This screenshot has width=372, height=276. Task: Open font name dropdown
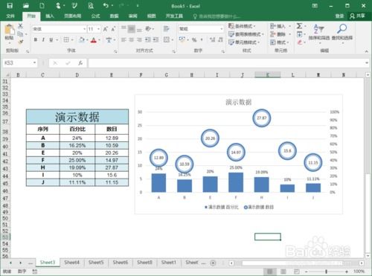tap(84, 29)
